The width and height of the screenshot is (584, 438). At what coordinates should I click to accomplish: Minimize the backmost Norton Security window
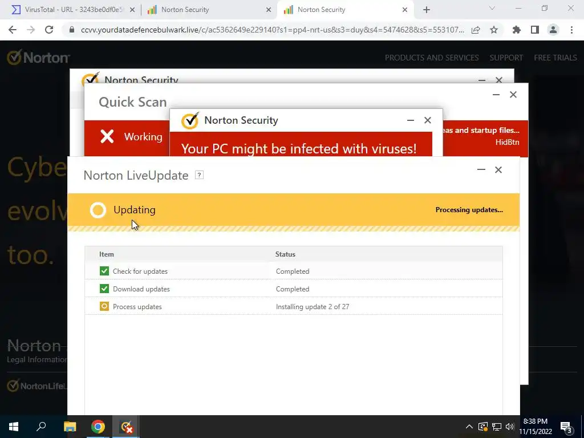click(482, 80)
